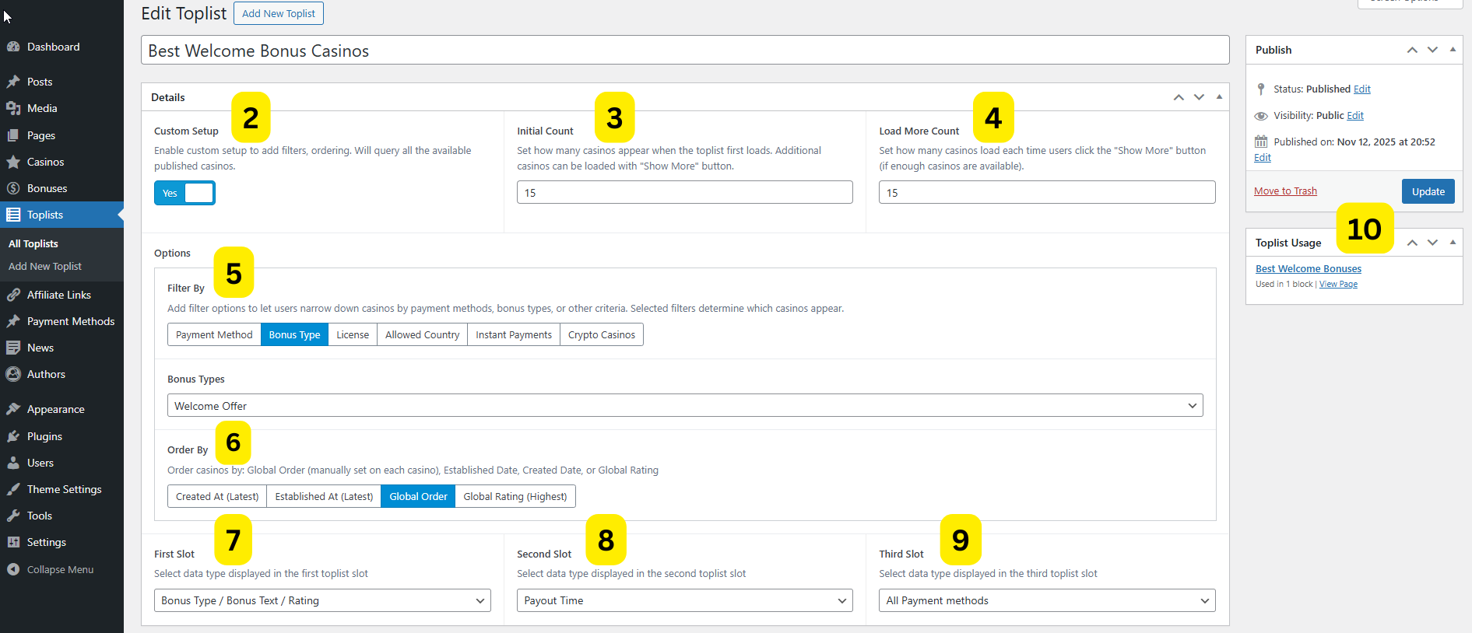Open Tools via the wrench icon

[13, 516]
